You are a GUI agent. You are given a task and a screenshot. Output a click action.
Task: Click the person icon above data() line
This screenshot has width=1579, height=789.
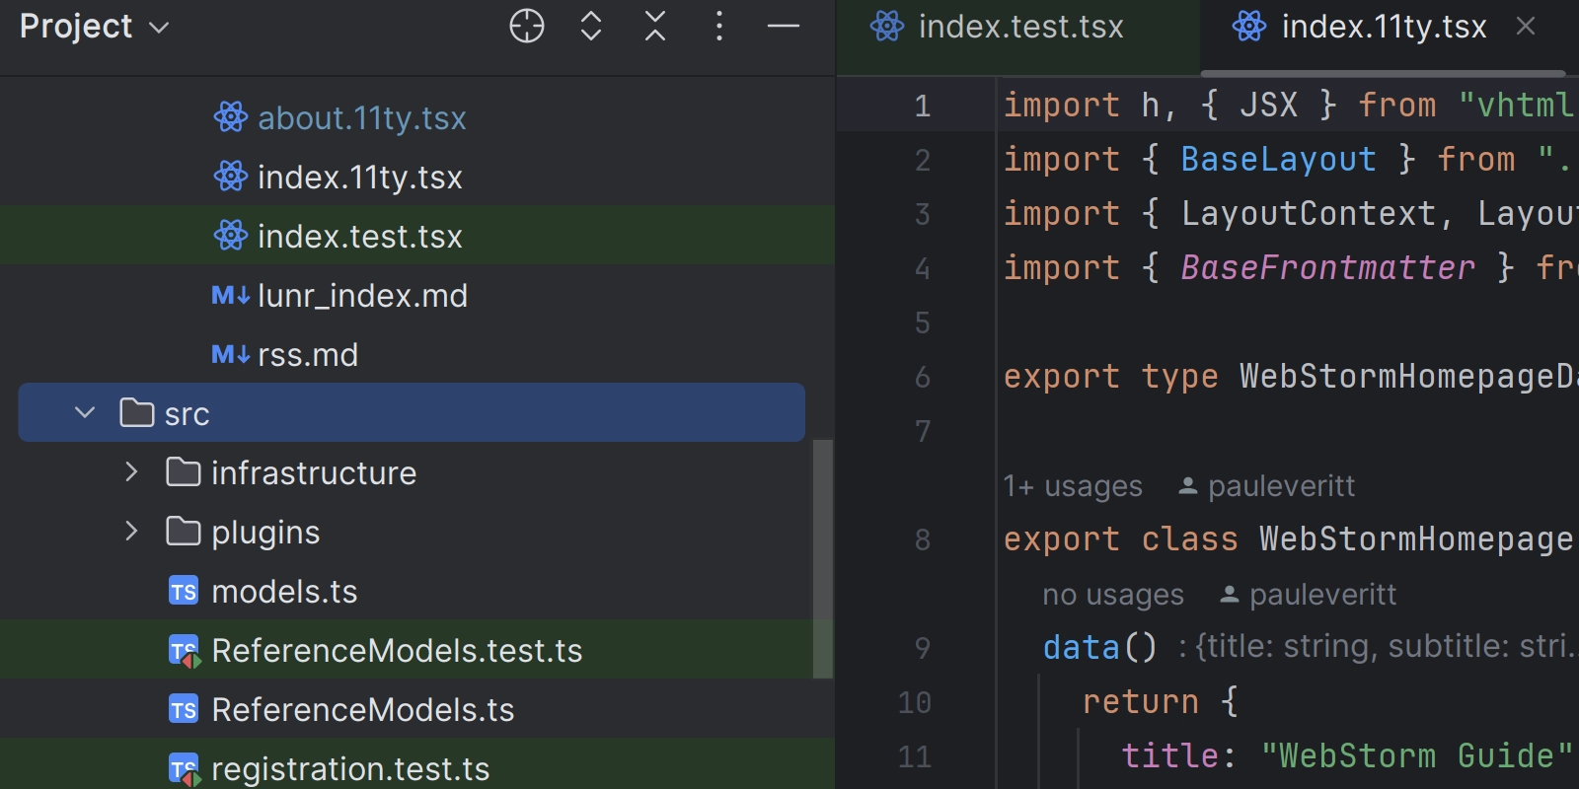point(1230,595)
